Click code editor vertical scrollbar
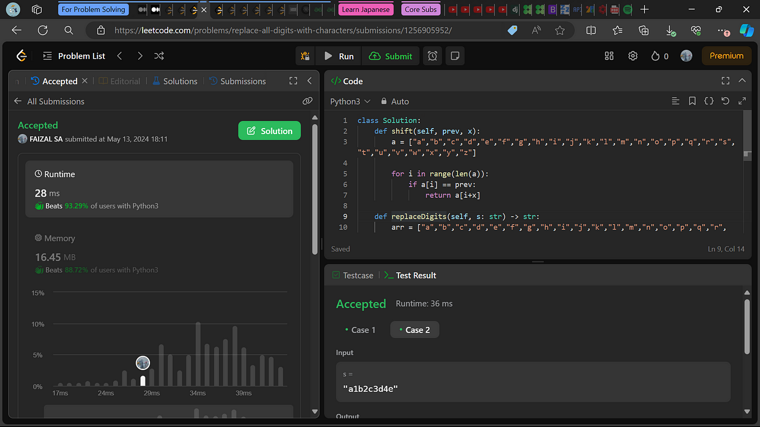Viewport: 760px width, 427px height. click(747, 136)
